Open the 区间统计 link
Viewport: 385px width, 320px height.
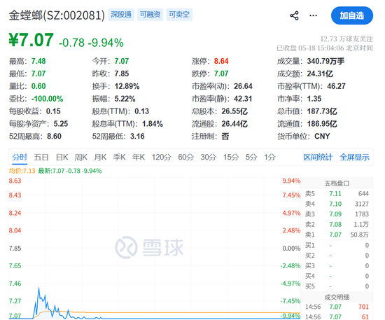tap(318, 157)
